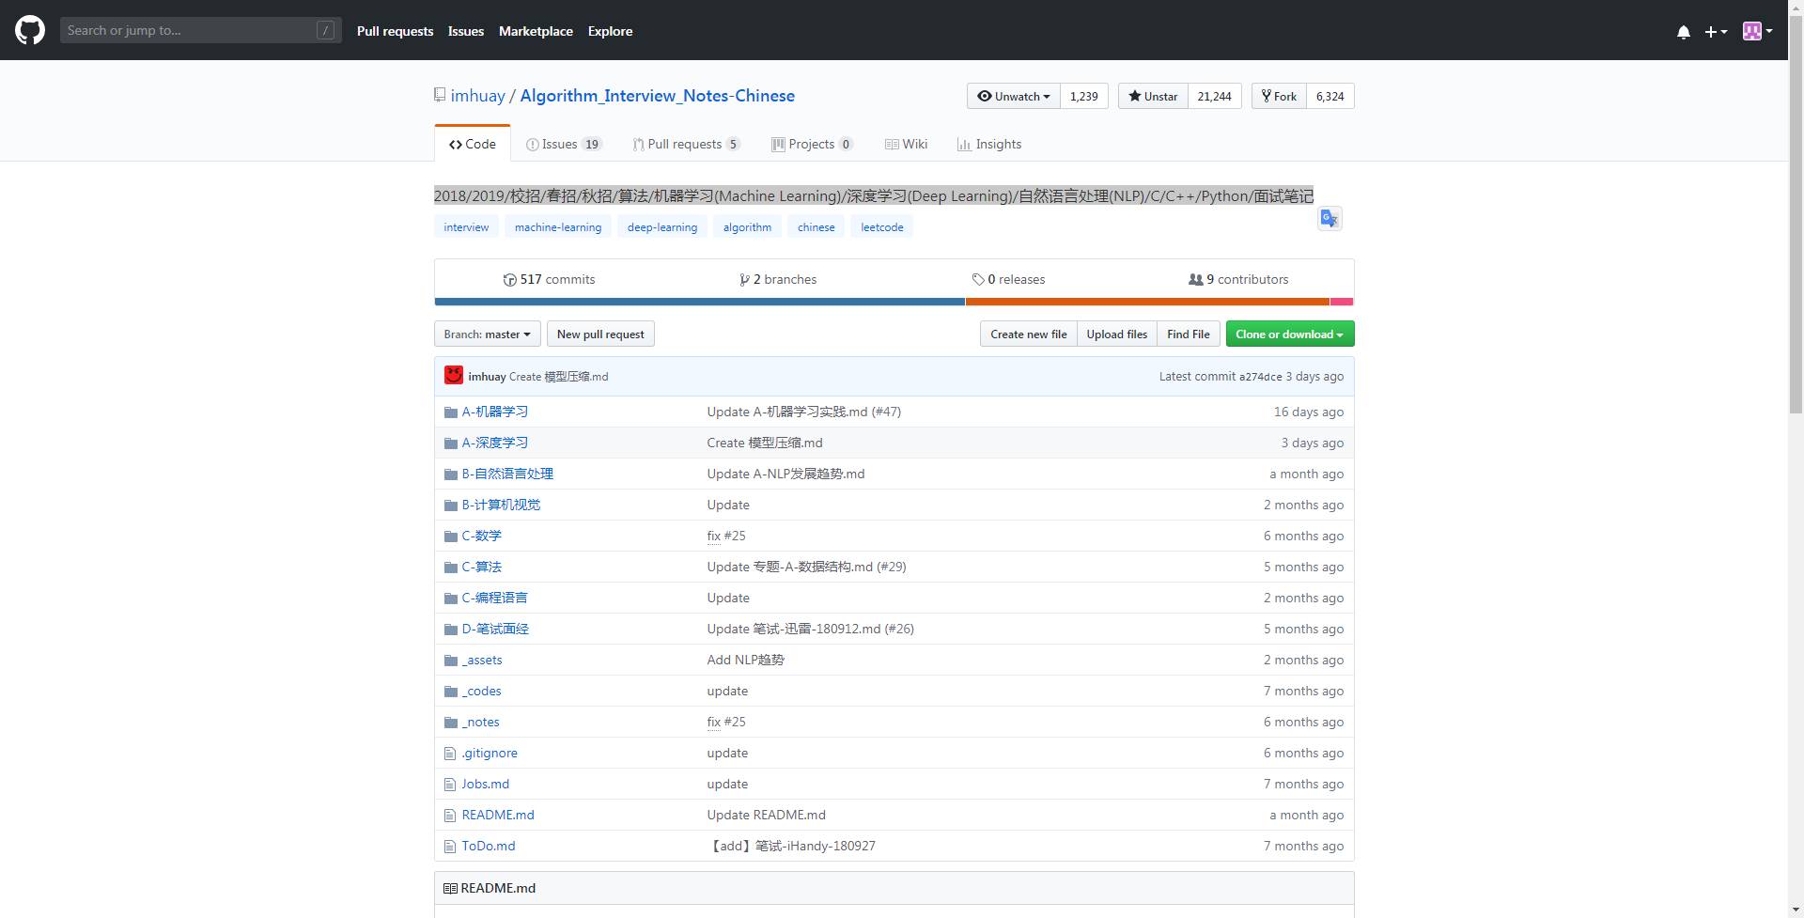Click the imhuay commit author avatar
This screenshot has height=918, width=1804.
(x=454, y=375)
